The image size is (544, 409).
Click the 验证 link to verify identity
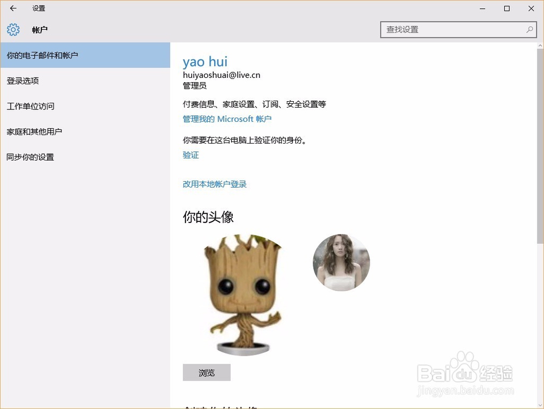click(x=190, y=155)
